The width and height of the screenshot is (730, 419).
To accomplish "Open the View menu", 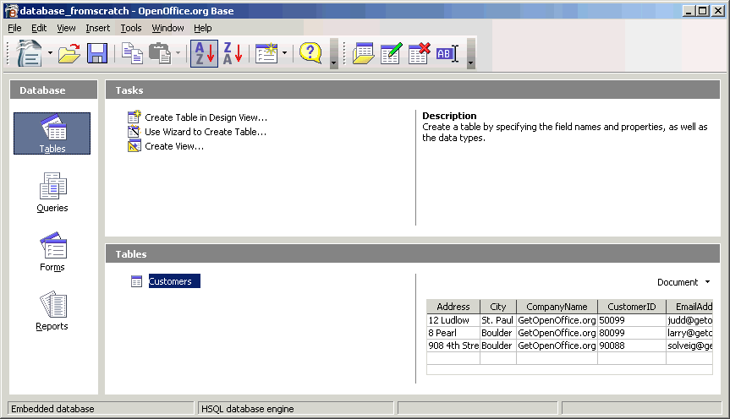I will point(66,28).
